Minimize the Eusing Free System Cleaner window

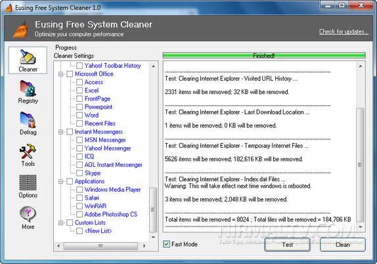point(328,6)
